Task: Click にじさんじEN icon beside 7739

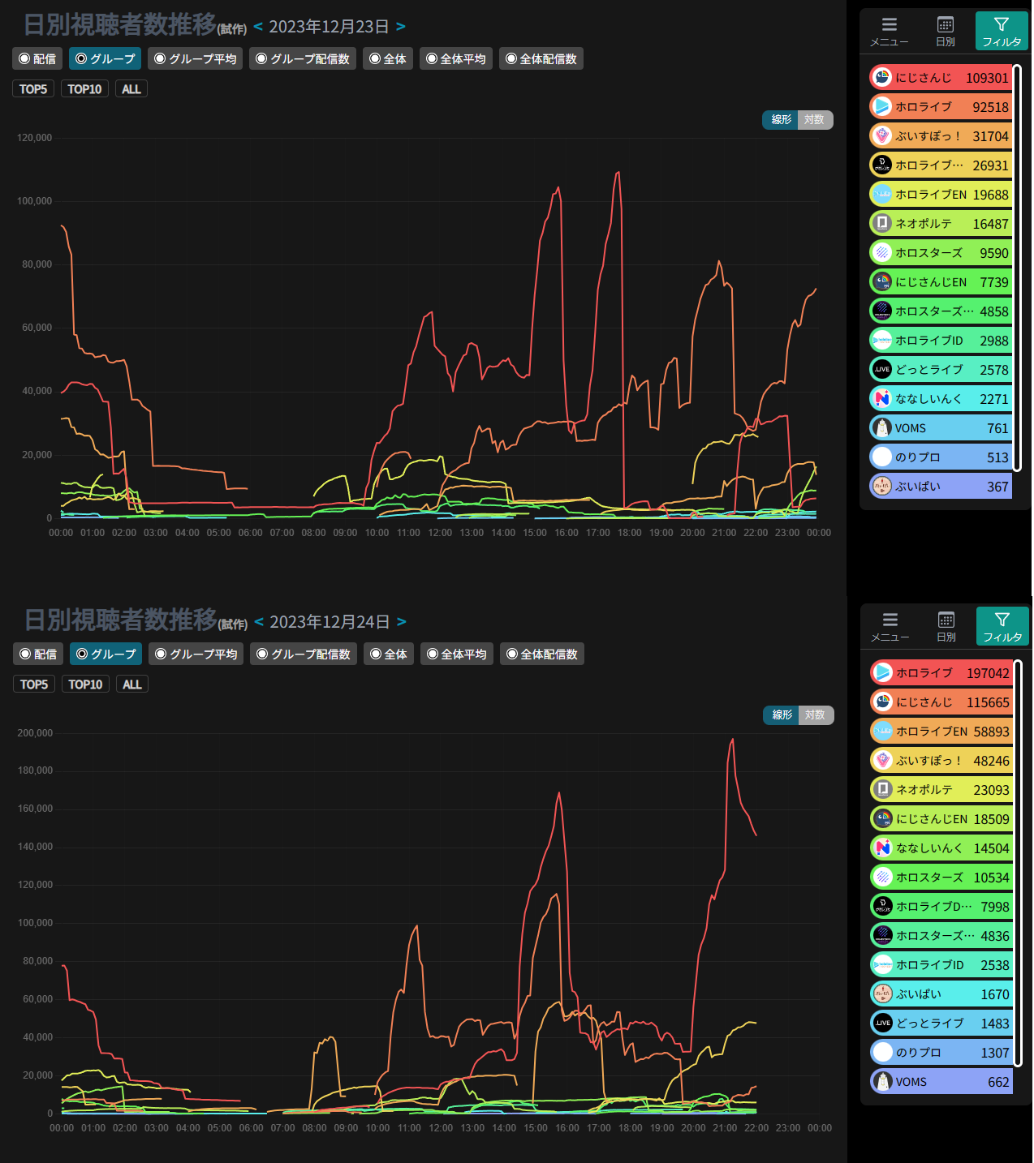Action: 882,281
